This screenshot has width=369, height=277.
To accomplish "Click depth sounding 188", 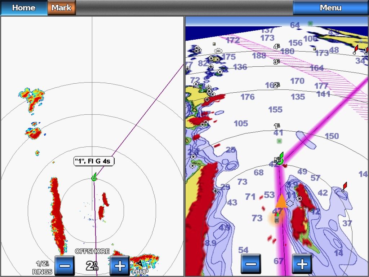I will (259, 56).
